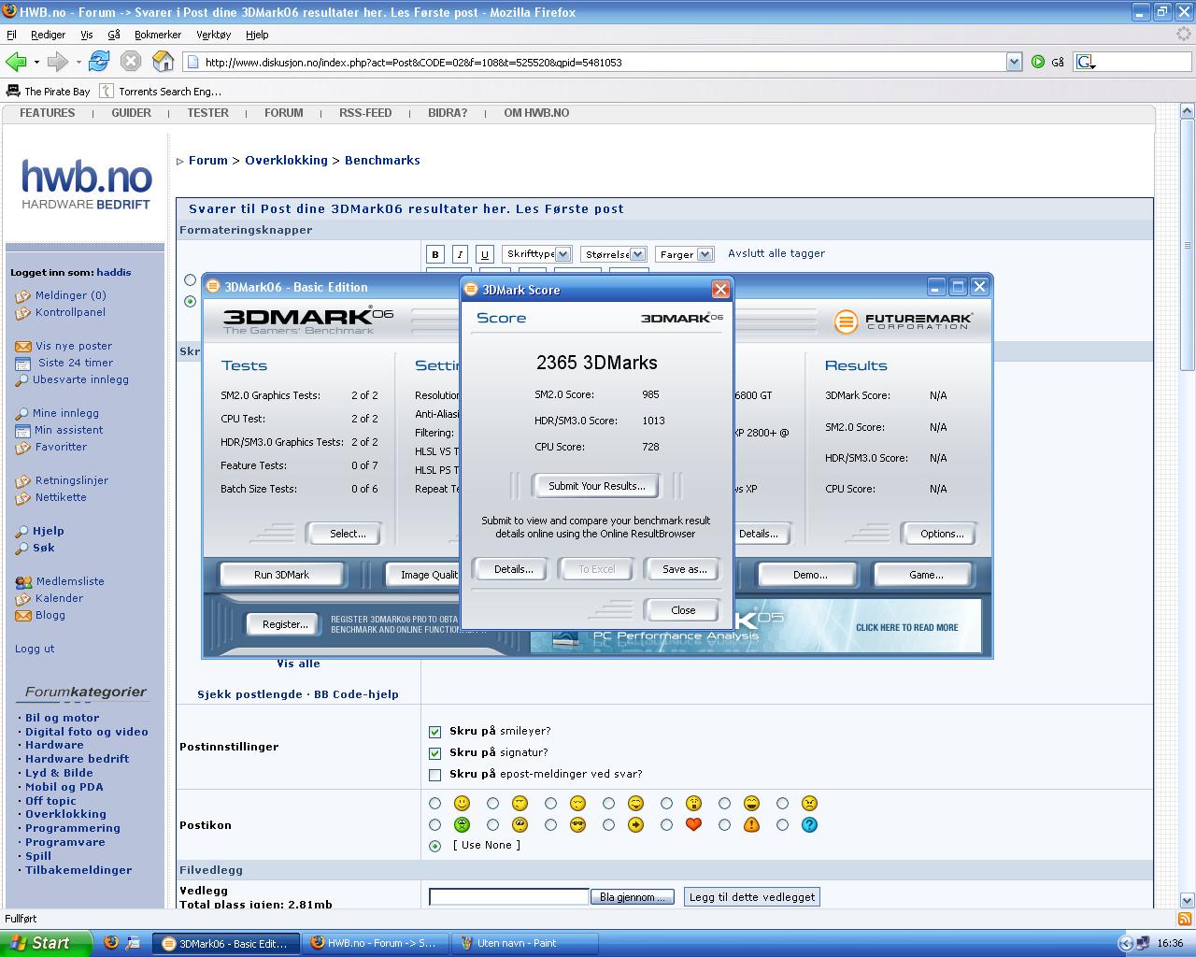Viewport: 1196px width, 957px height.
Task: Select the arrow post icon
Action: (x=635, y=824)
